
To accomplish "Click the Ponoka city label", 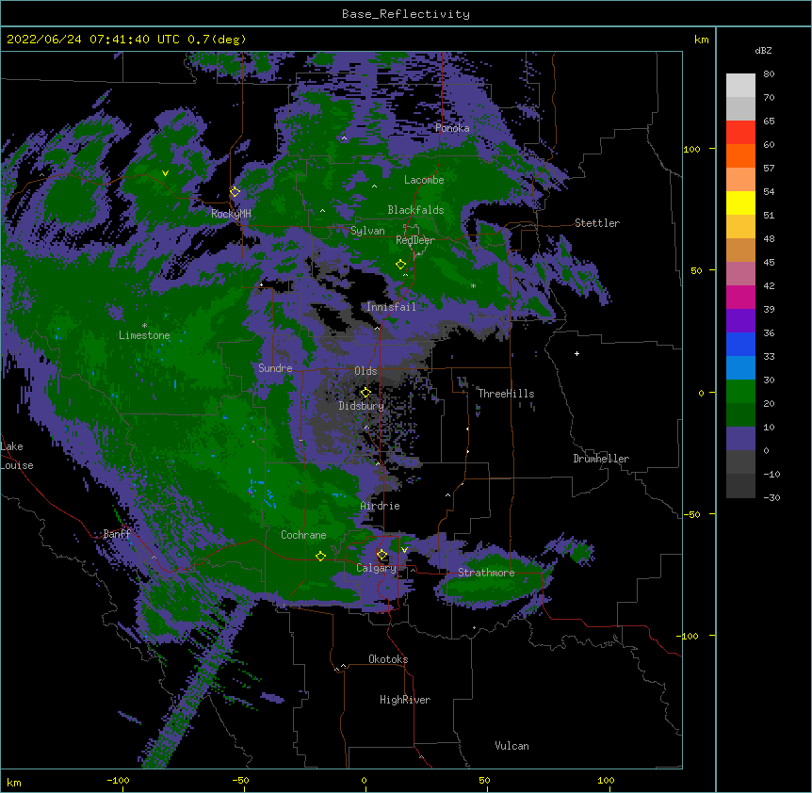I will click(x=452, y=128).
